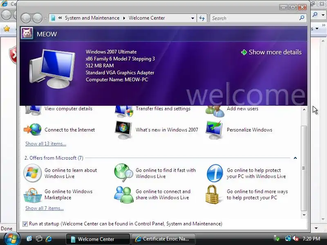
Task: Click the Windows 2007 Ultimate line
Action: point(111,52)
